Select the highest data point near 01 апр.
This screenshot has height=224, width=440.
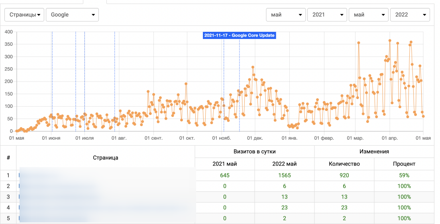[390, 41]
